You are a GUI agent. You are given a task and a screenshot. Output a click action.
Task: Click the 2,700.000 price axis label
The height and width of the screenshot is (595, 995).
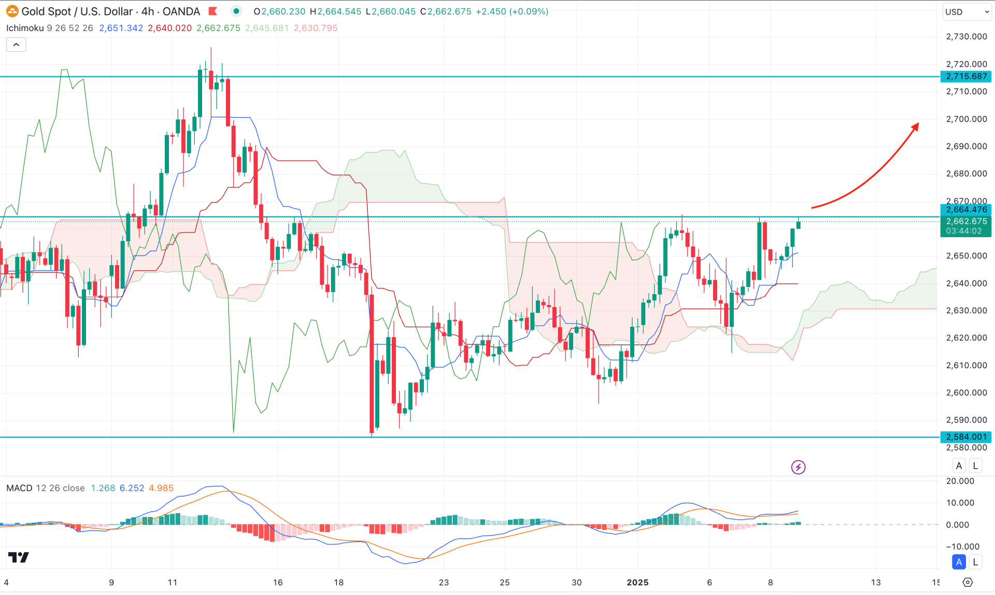[x=966, y=119]
